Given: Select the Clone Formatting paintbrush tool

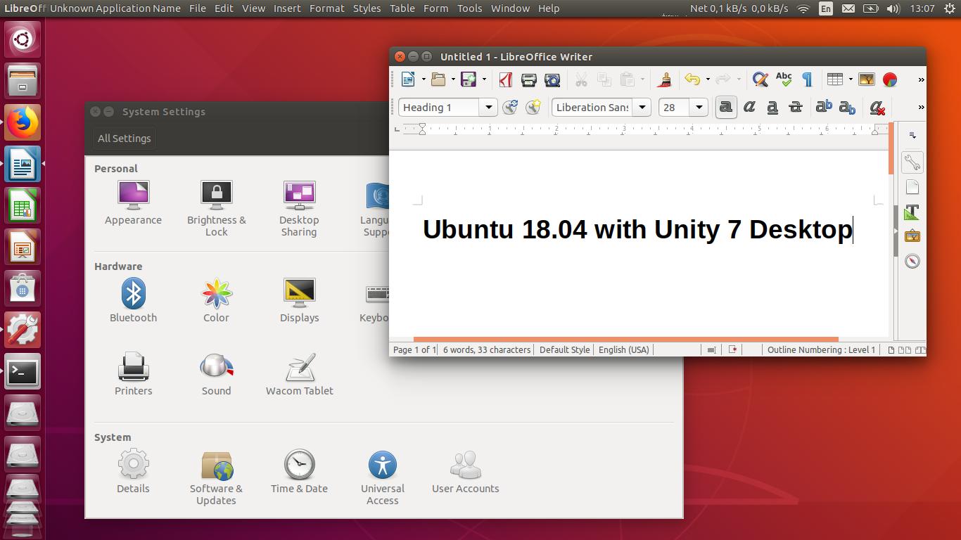Looking at the screenshot, I should click(x=663, y=79).
